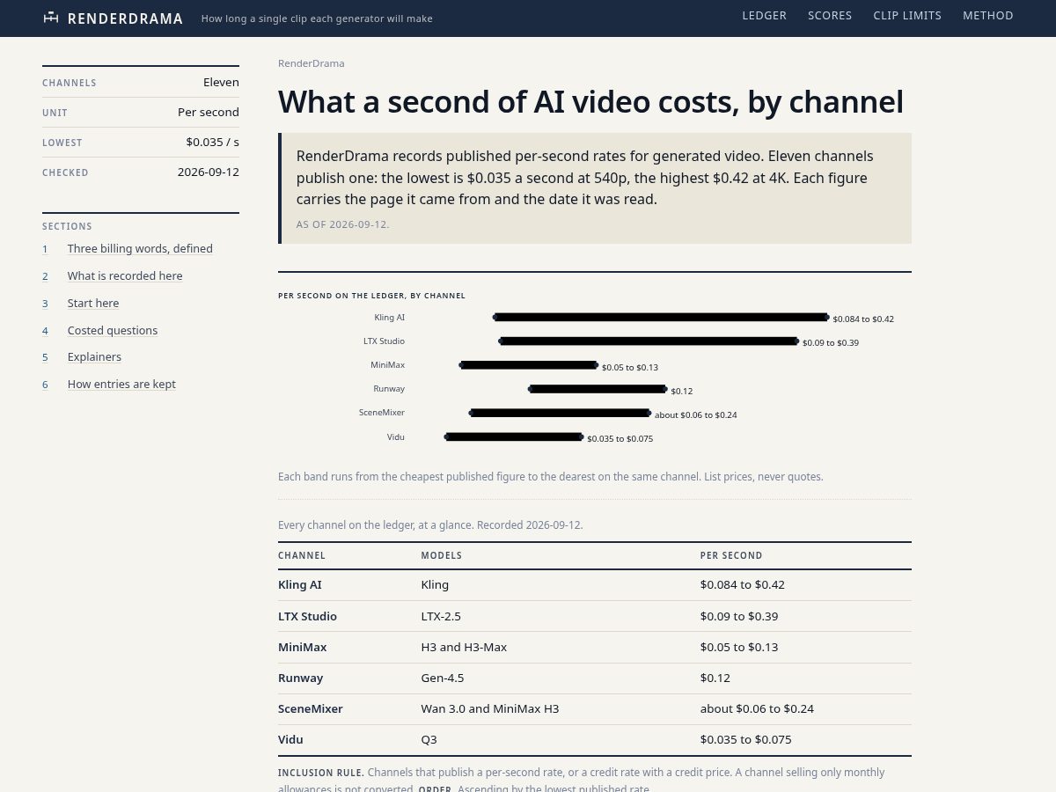Click the Vidu price band bar
Viewport: 1056px width, 792px height.
coord(514,436)
